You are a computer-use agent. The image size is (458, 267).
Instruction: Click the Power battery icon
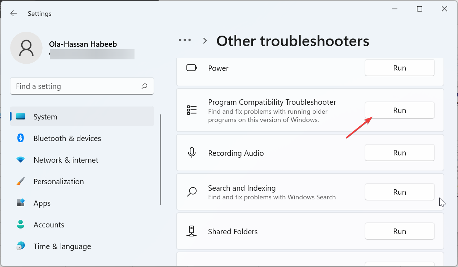[192, 68]
